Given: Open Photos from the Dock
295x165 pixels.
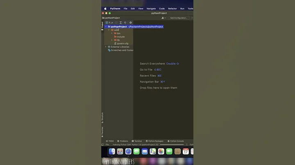Looking at the screenshot, I should click(161, 151).
